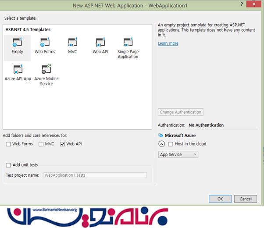The image size is (264, 228).
Task: Click the Change Authentication button
Action: coord(181,112)
